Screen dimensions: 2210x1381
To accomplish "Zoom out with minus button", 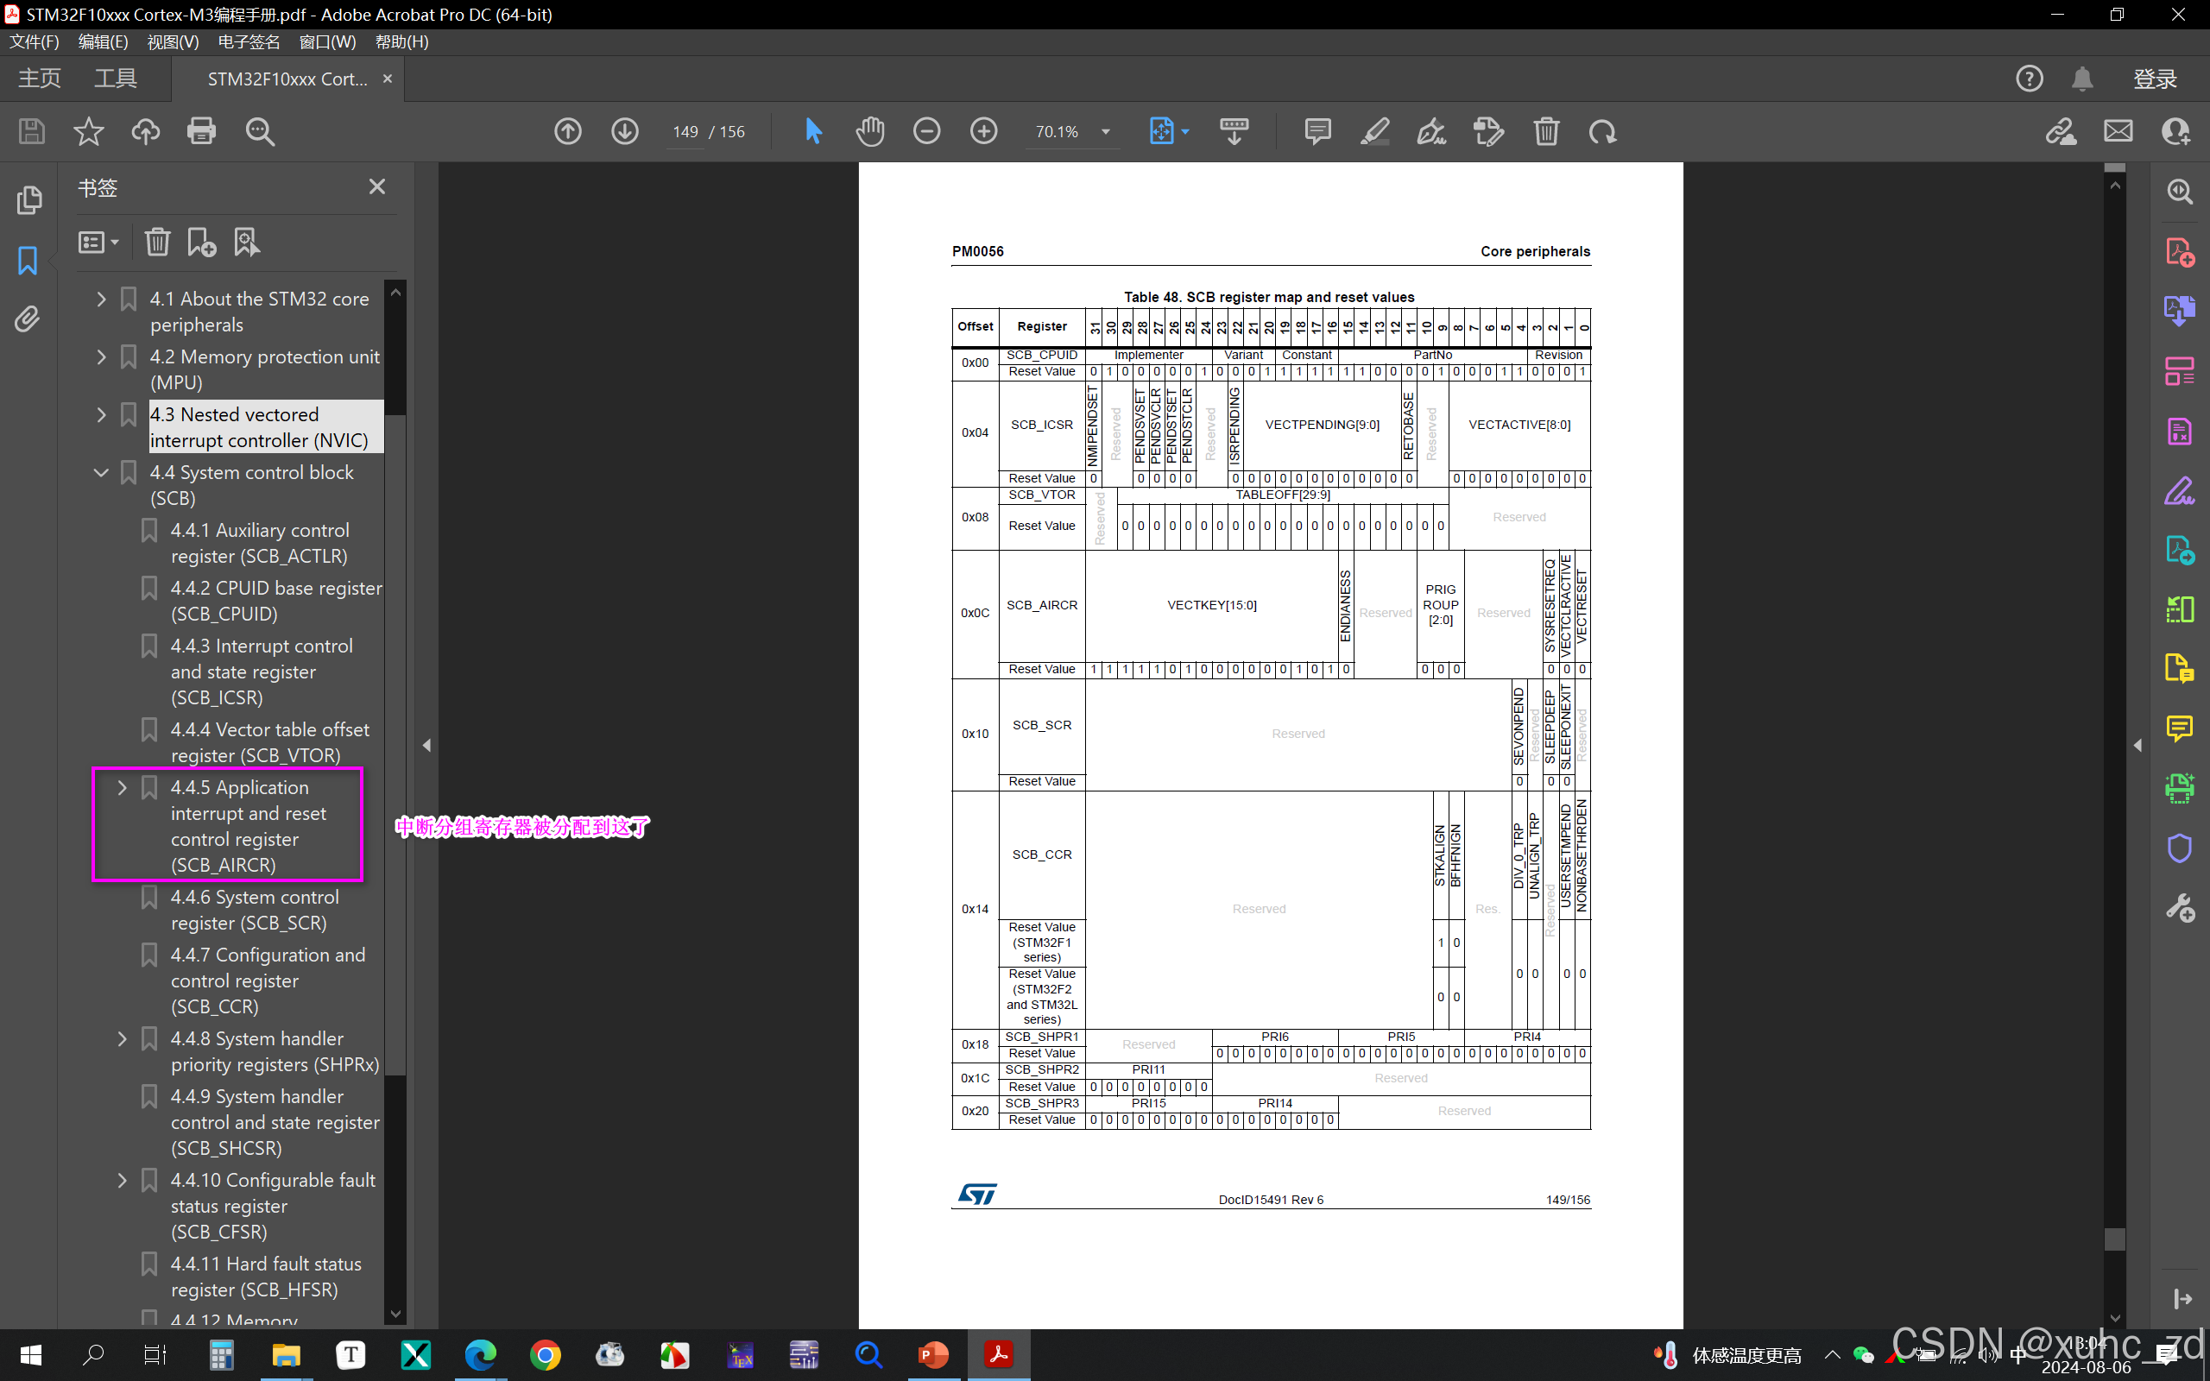I will tap(927, 131).
